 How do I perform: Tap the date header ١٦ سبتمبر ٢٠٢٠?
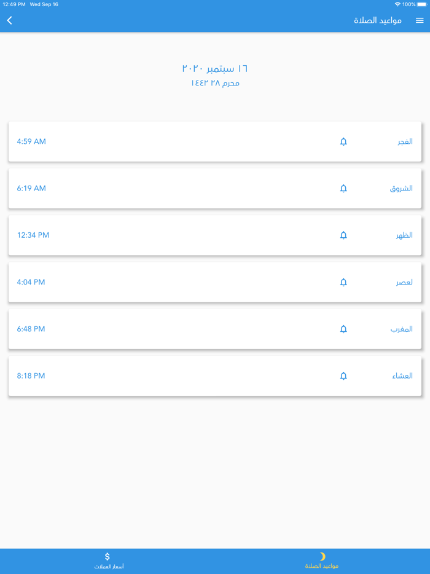pyautogui.click(x=214, y=68)
